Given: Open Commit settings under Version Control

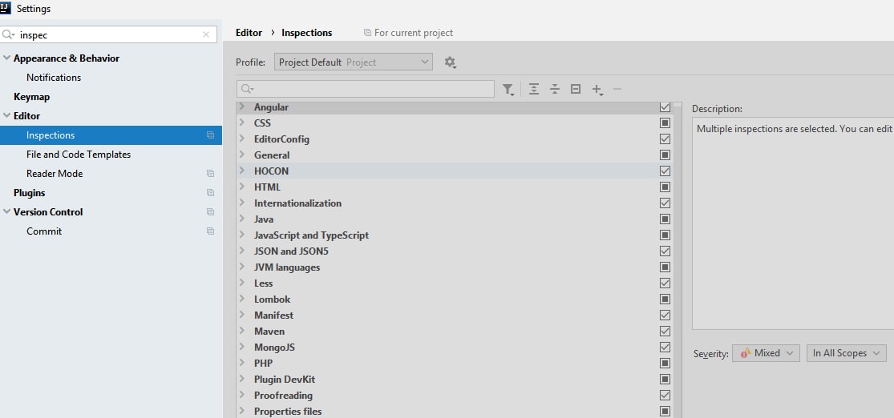Looking at the screenshot, I should [44, 231].
